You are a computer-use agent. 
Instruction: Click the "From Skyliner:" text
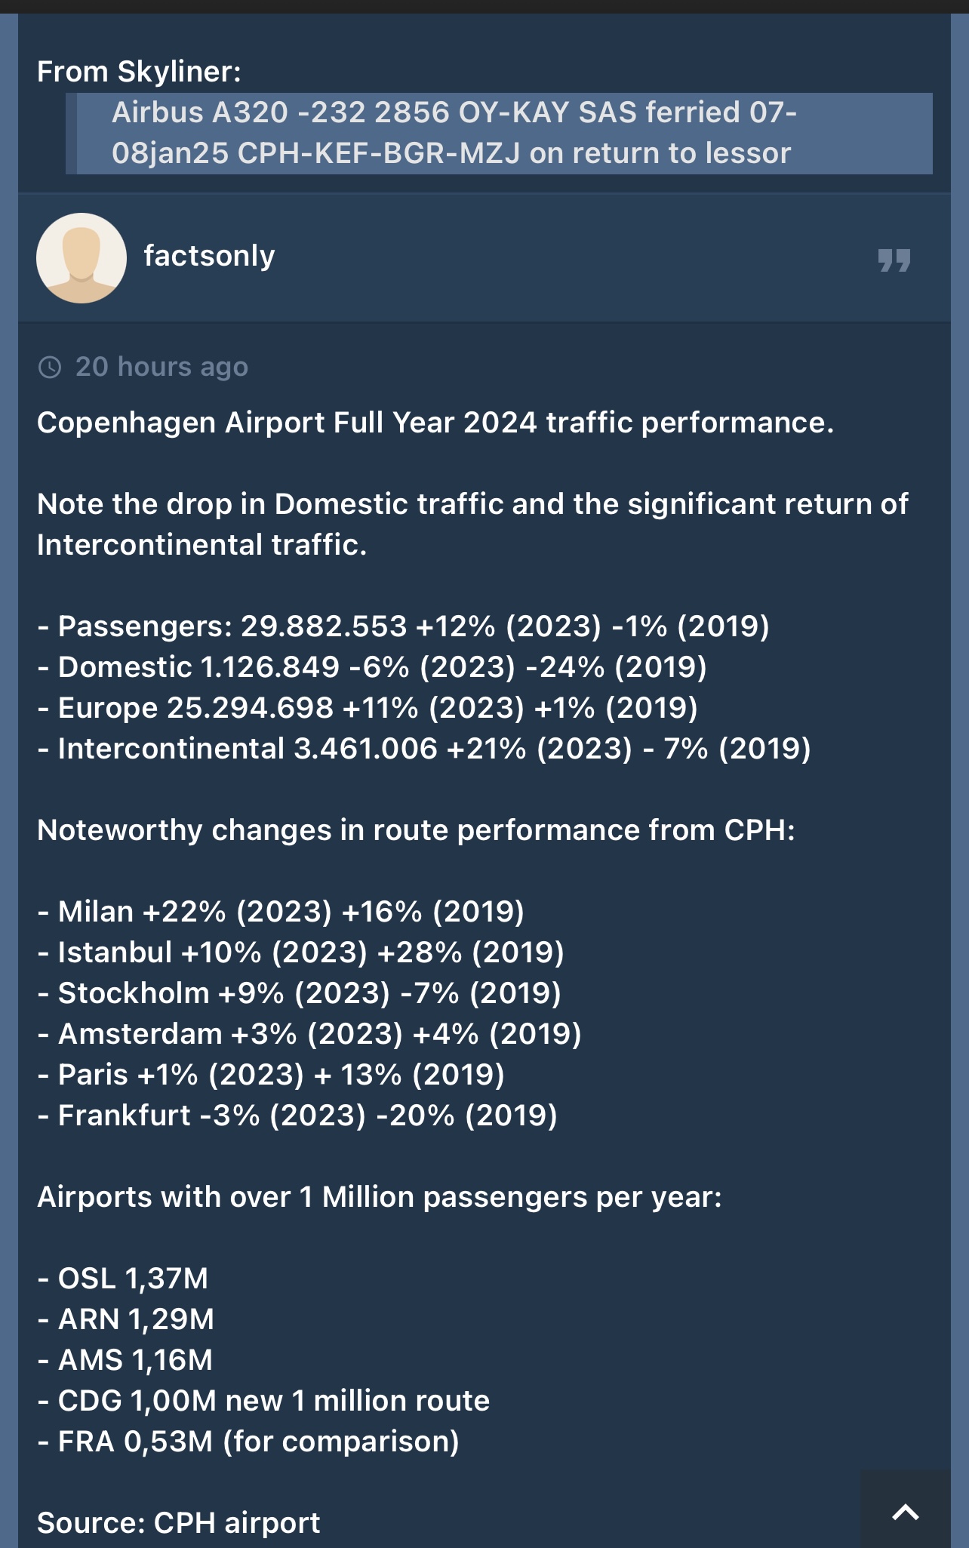click(x=139, y=72)
